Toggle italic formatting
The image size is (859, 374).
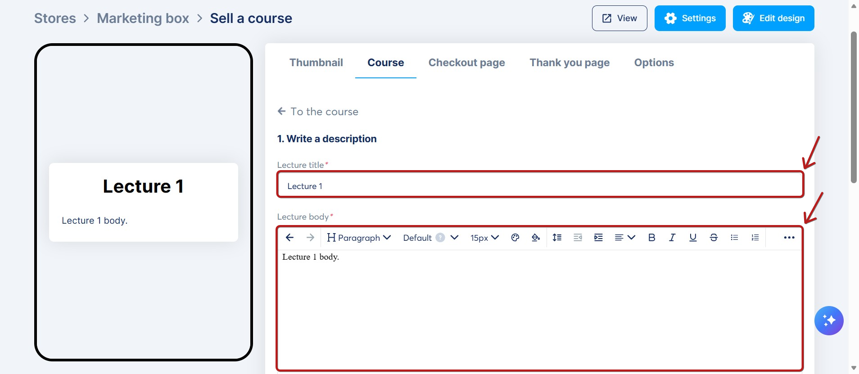[x=672, y=238]
